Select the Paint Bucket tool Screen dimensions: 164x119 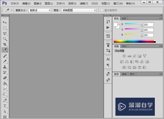[5, 83]
